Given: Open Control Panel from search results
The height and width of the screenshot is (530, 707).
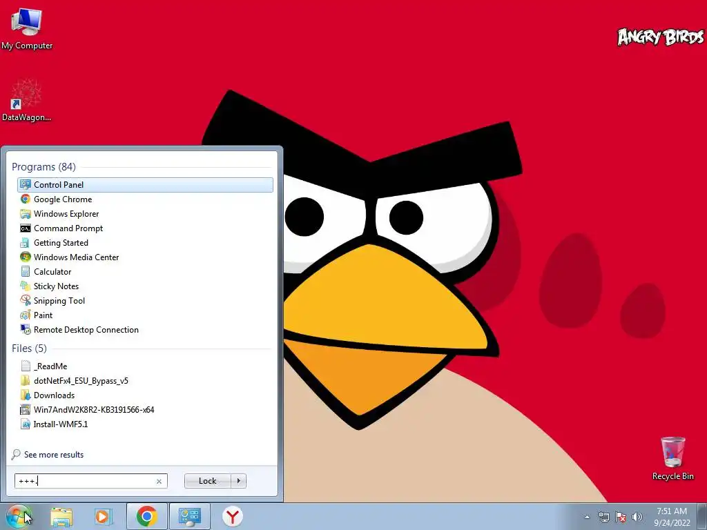Looking at the screenshot, I should pos(145,185).
